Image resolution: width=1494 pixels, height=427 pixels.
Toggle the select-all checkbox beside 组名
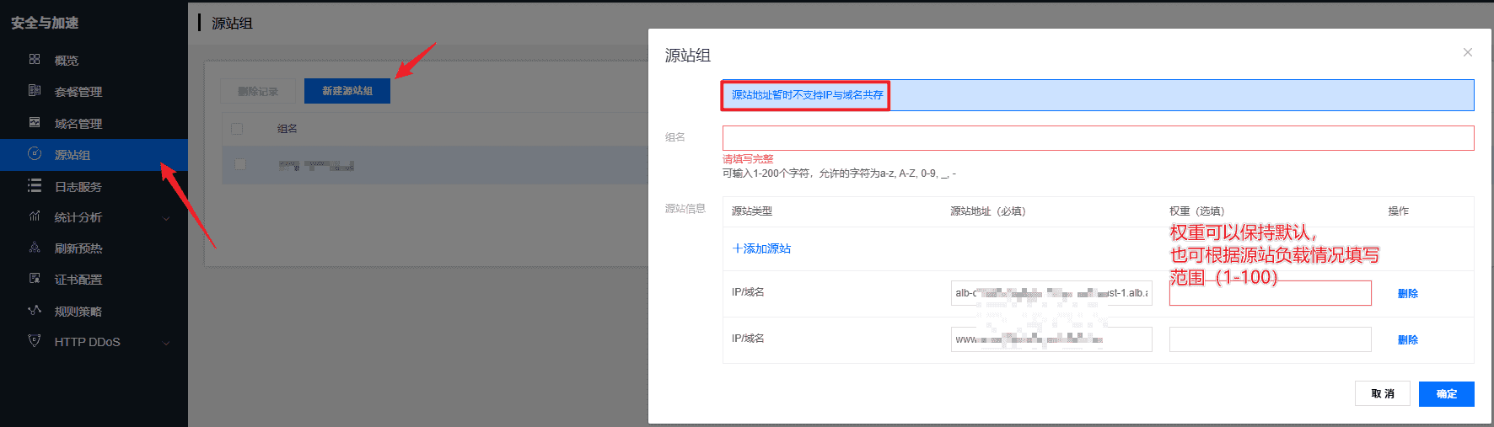click(237, 129)
